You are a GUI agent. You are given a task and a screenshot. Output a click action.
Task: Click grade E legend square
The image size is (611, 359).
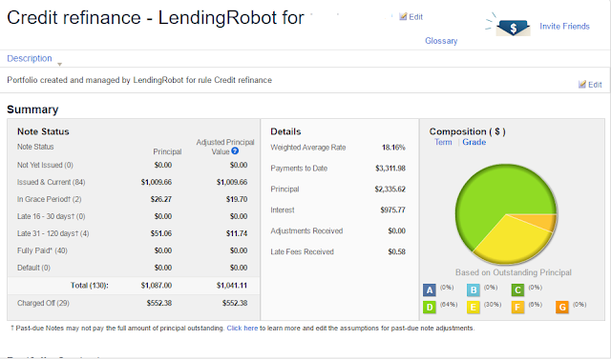[474, 308]
